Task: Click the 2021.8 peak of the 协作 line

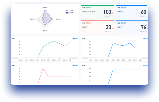Action: coord(43,68)
